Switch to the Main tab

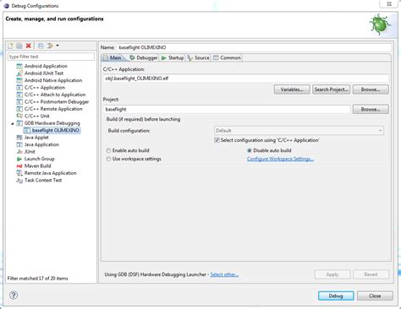tap(113, 57)
